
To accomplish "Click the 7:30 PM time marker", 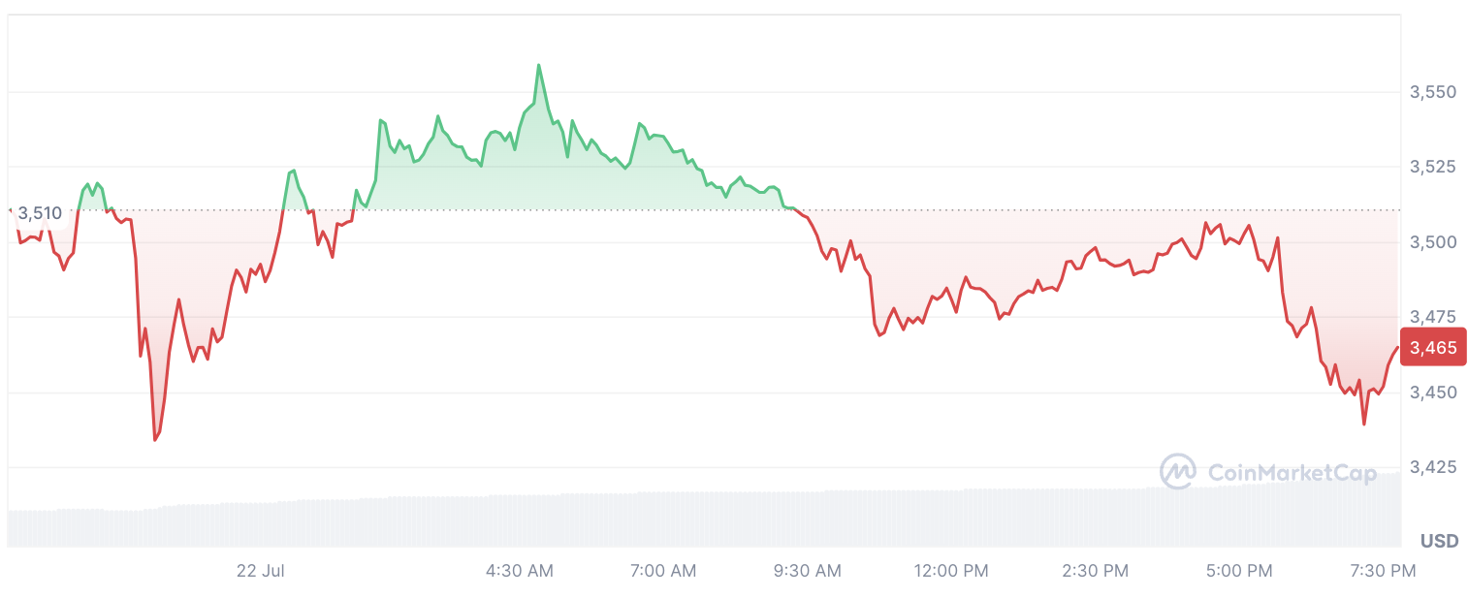I will 1384,571.
